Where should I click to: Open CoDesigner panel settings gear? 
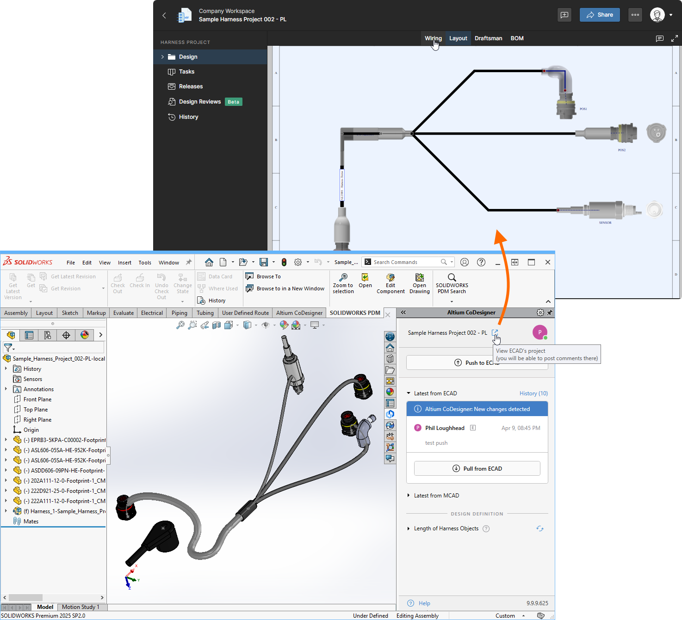click(540, 313)
